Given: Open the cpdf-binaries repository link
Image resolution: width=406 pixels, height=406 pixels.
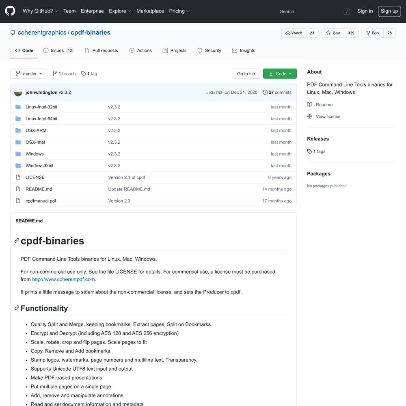Looking at the screenshot, I should point(91,32).
